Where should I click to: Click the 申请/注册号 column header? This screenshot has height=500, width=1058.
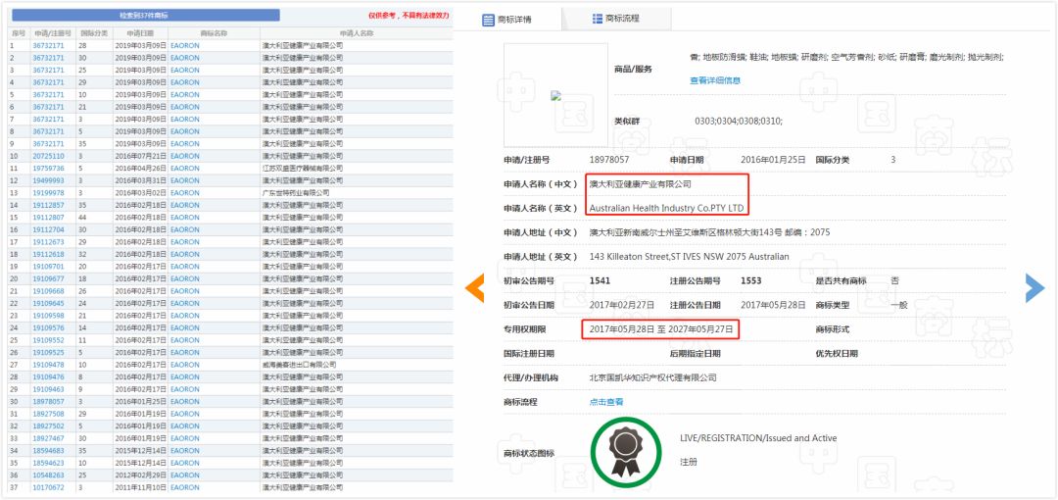coord(52,33)
